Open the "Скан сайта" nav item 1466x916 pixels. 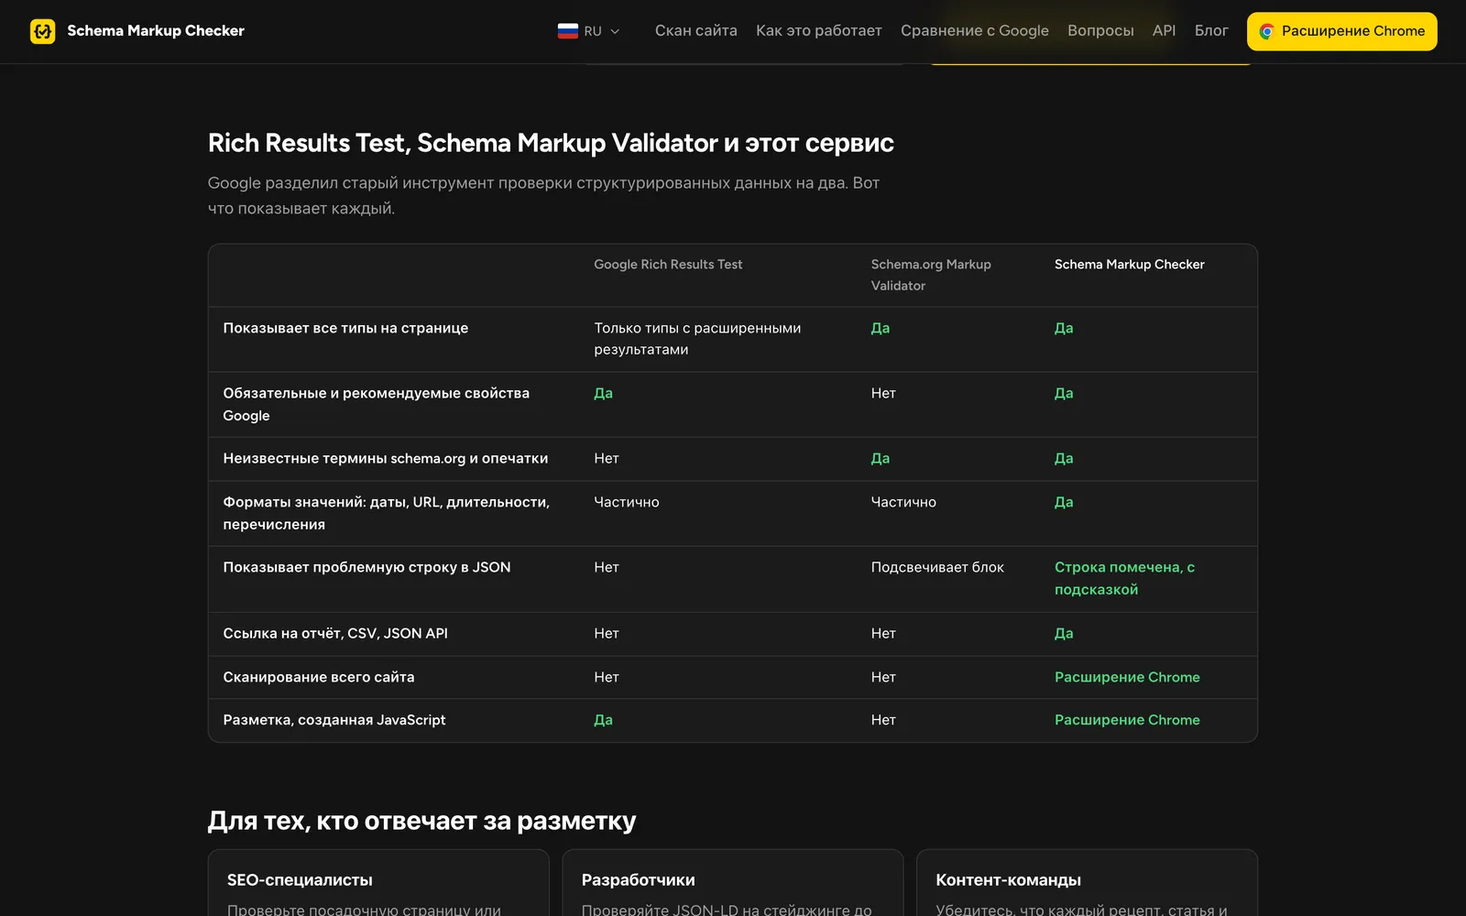click(695, 31)
